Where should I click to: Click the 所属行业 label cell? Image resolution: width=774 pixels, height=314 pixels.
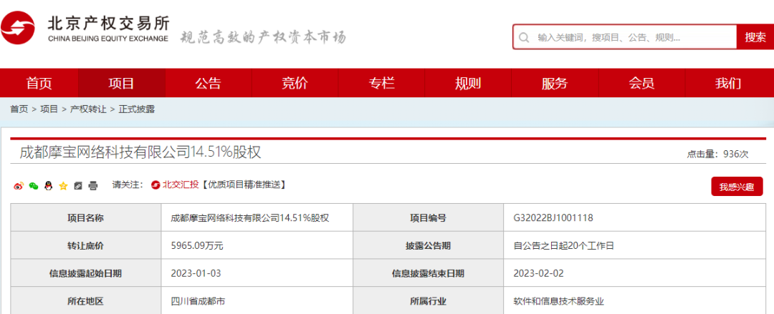(x=428, y=300)
